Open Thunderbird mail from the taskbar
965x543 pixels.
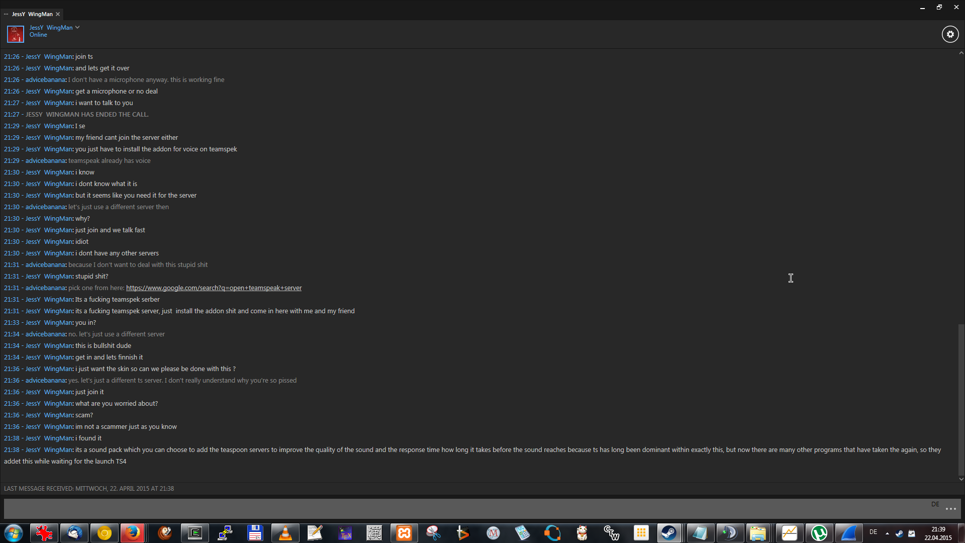75,533
